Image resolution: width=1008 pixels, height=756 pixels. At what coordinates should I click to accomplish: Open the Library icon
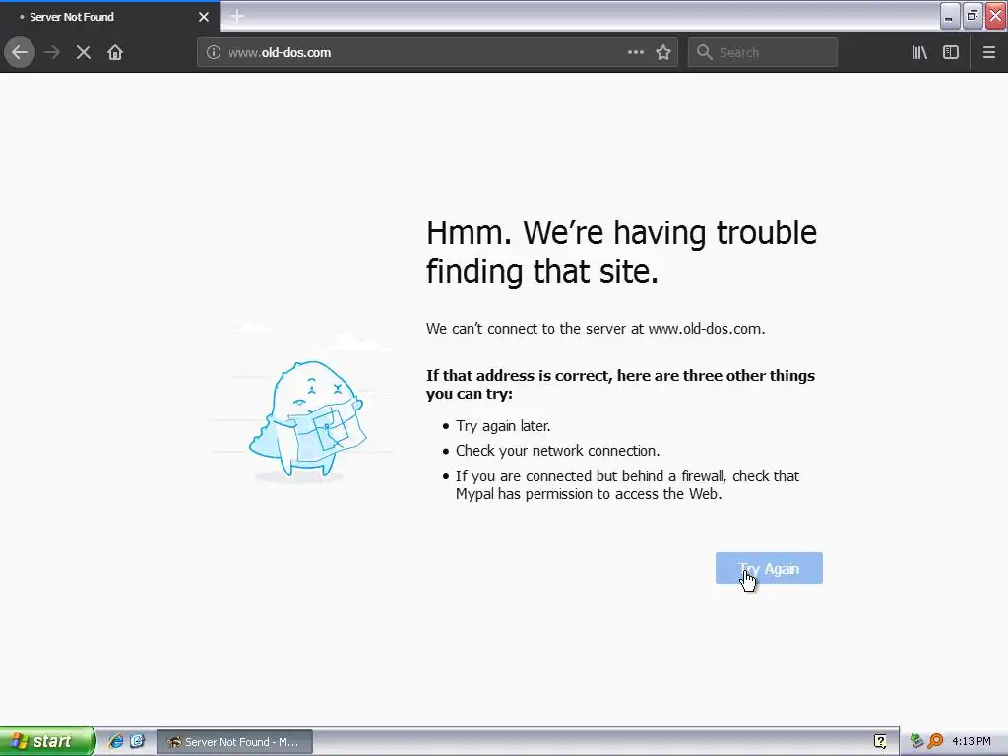pyautogui.click(x=919, y=53)
